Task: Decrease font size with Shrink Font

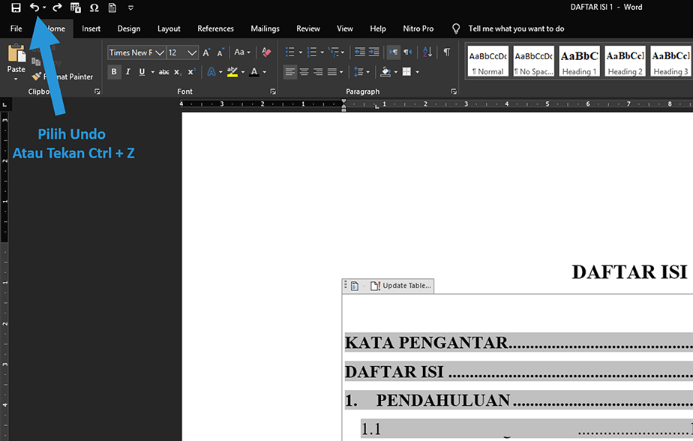Action: pos(220,52)
